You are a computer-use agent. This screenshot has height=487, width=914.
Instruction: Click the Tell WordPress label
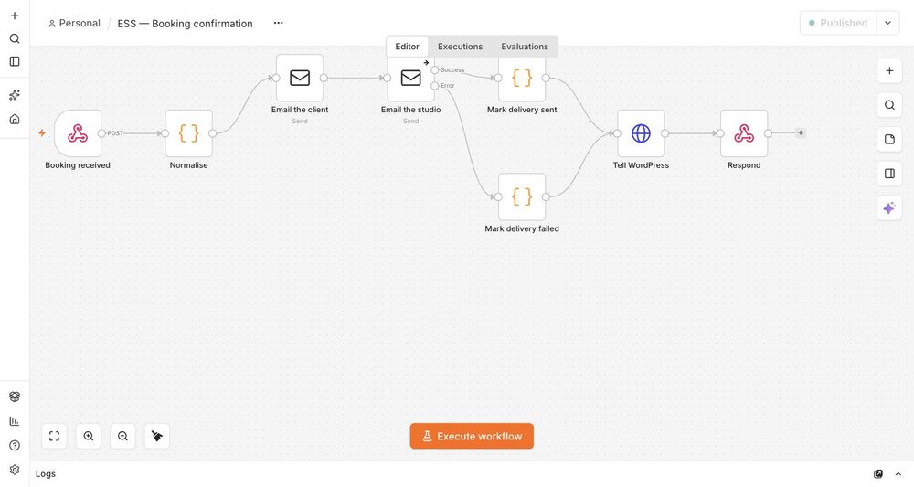coord(642,165)
